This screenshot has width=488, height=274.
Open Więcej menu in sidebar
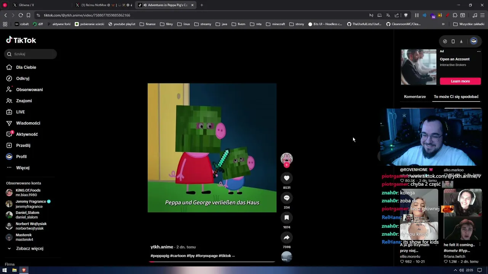coord(18,168)
